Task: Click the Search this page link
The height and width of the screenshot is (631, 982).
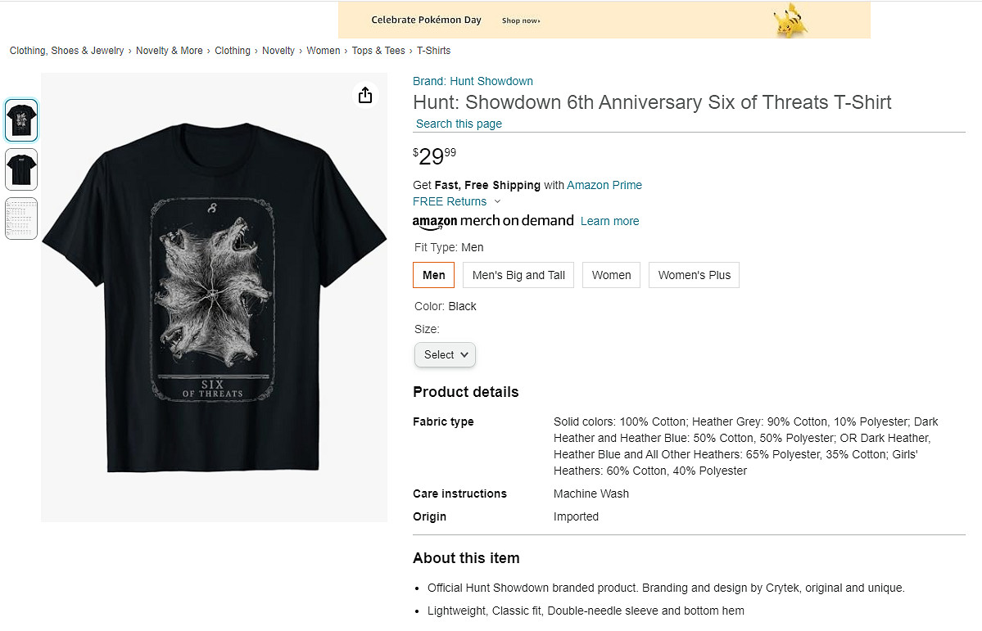Action: 459,124
